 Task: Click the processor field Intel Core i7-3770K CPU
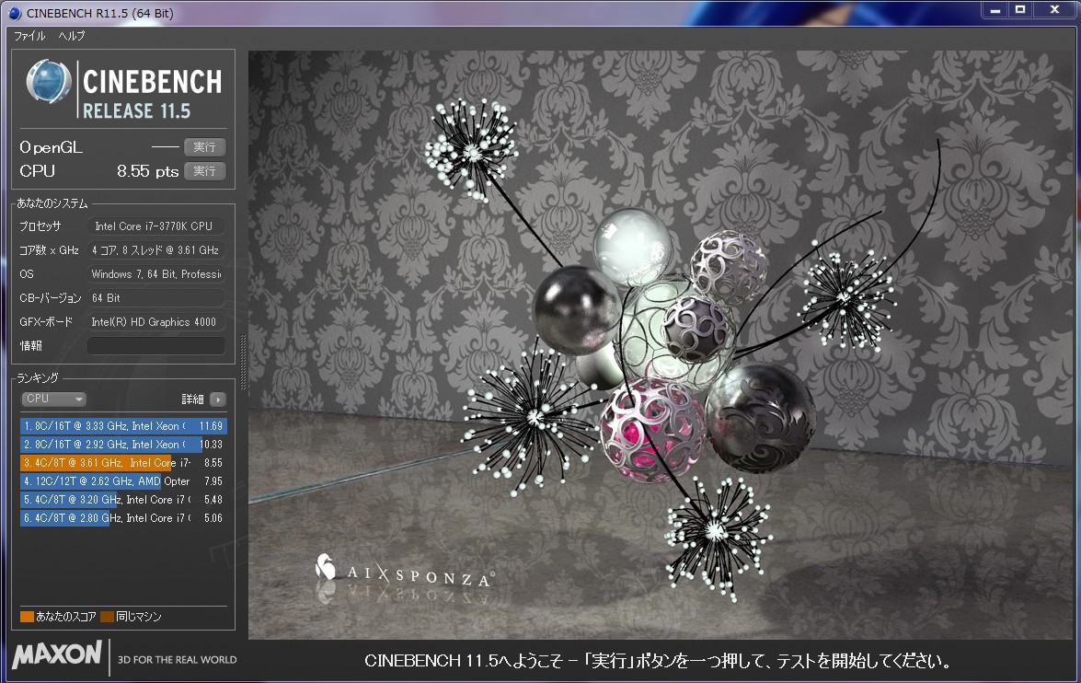click(155, 226)
